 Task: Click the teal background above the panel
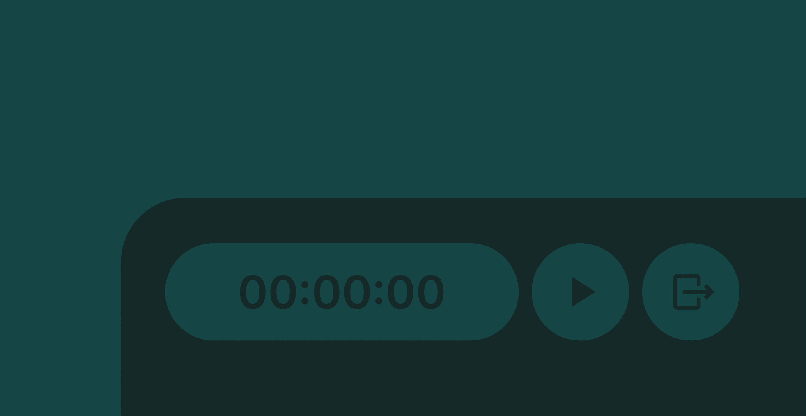coord(402,99)
